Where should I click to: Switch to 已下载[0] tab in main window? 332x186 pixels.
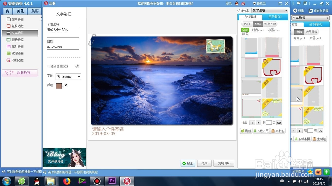[316, 24]
